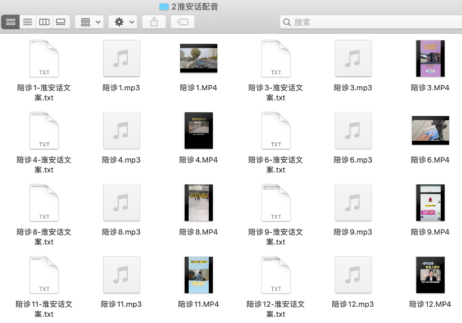The image size is (462, 323).
Task: Open the gear action menu
Action: pyautogui.click(x=122, y=22)
